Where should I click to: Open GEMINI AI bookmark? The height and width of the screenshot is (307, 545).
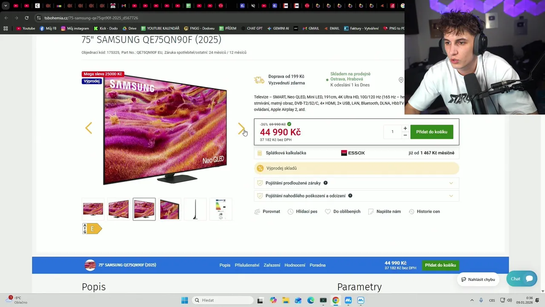(x=278, y=29)
